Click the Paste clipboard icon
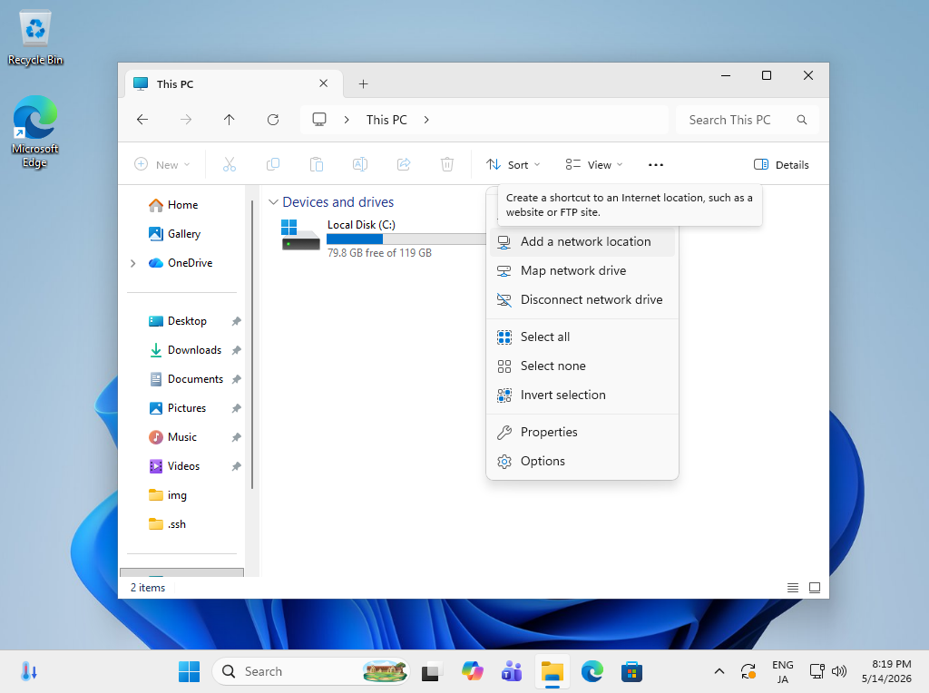The image size is (929, 693). (317, 165)
